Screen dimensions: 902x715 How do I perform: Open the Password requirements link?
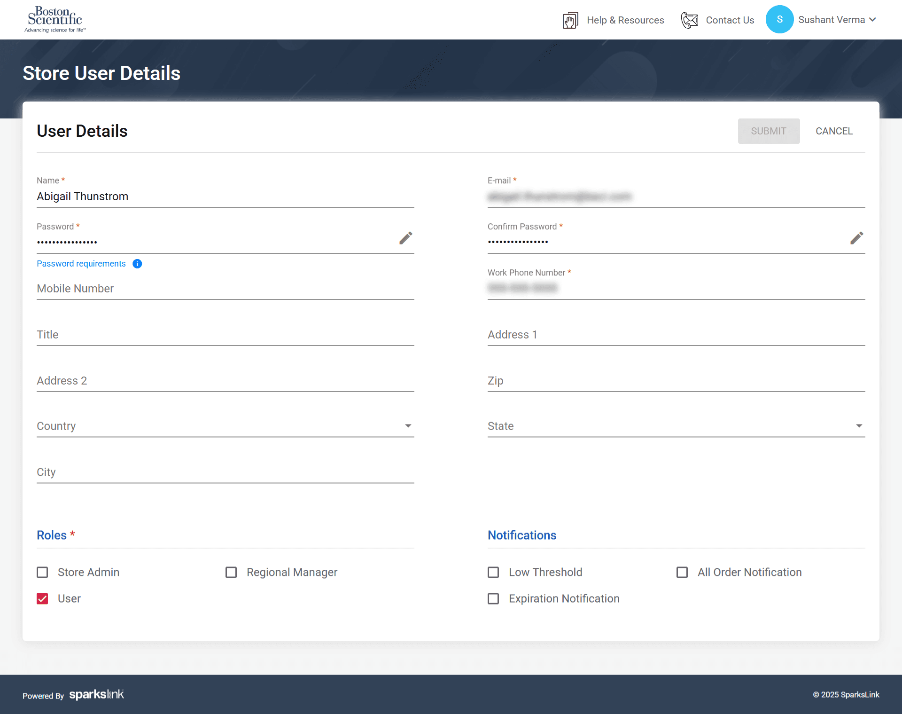(81, 264)
